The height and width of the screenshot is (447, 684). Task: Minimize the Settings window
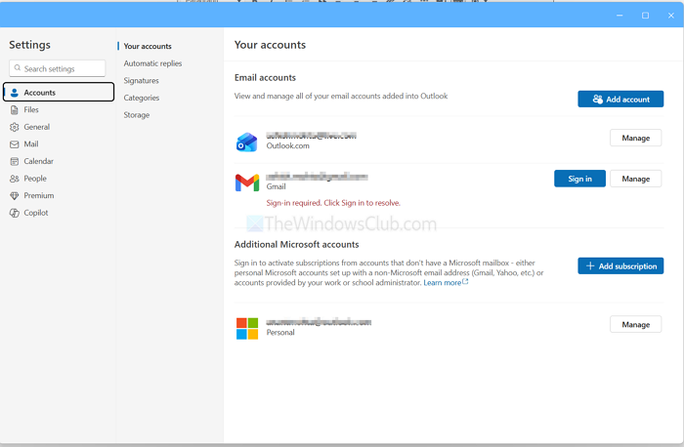click(620, 16)
